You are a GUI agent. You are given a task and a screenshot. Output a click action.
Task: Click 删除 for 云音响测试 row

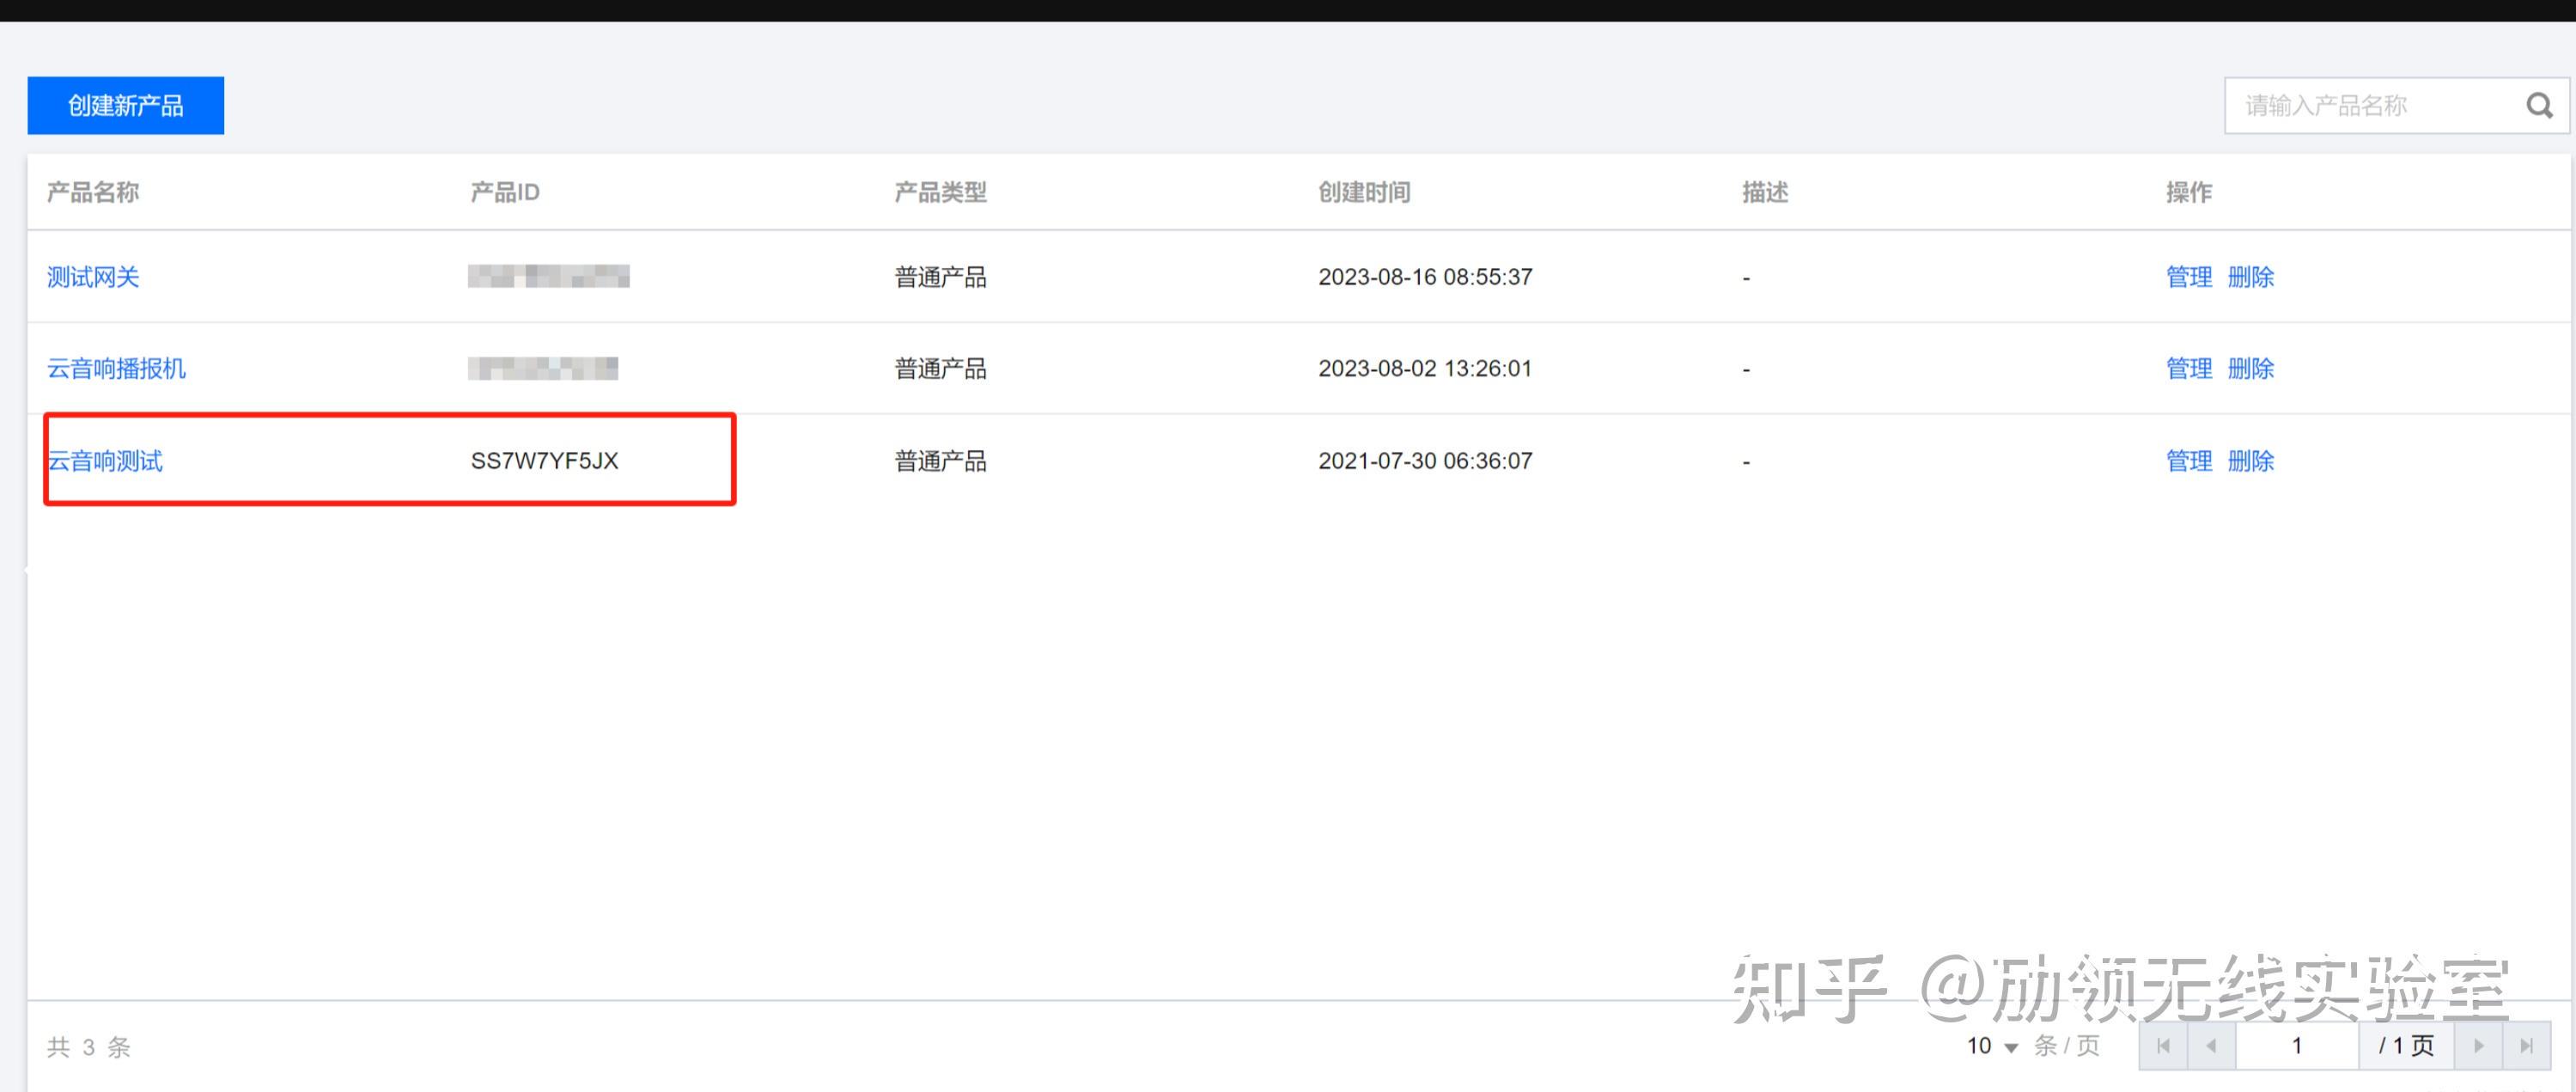point(2251,461)
